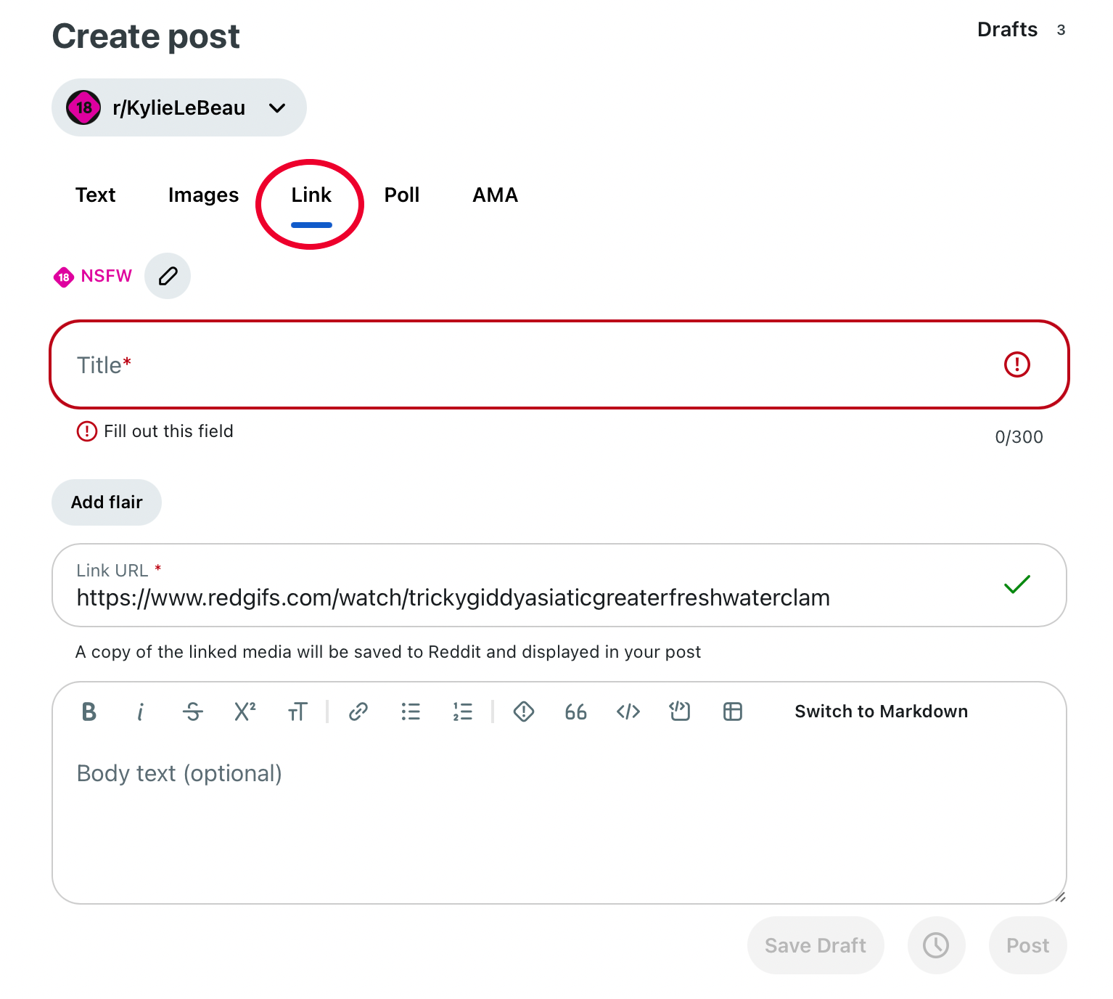
Task: Apply inline code formatting
Action: (x=628, y=711)
